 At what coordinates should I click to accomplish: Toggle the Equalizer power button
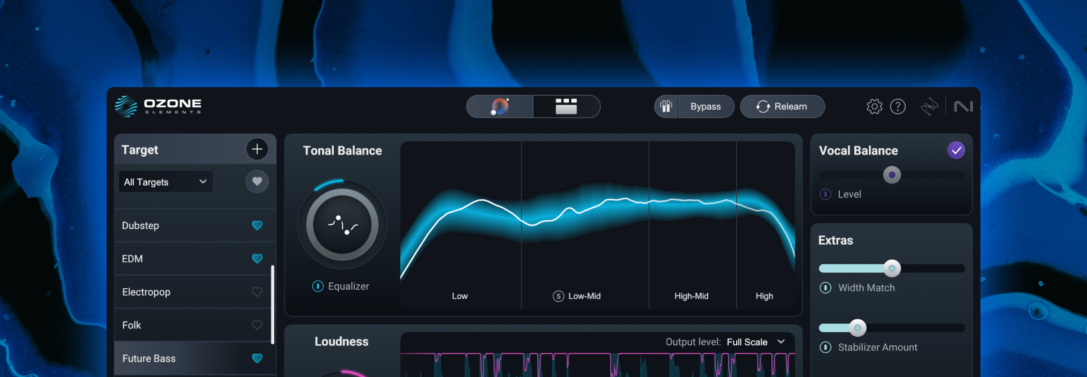click(318, 286)
